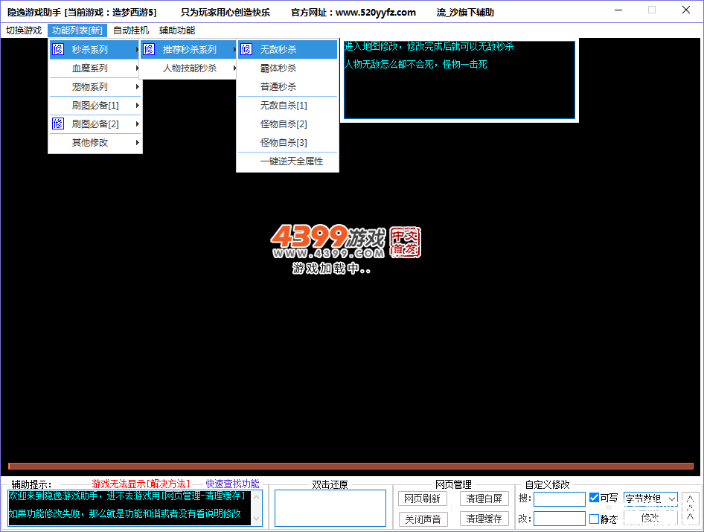Open the 切换游戏 menu
This screenshot has height=532, width=704.
pyautogui.click(x=24, y=30)
